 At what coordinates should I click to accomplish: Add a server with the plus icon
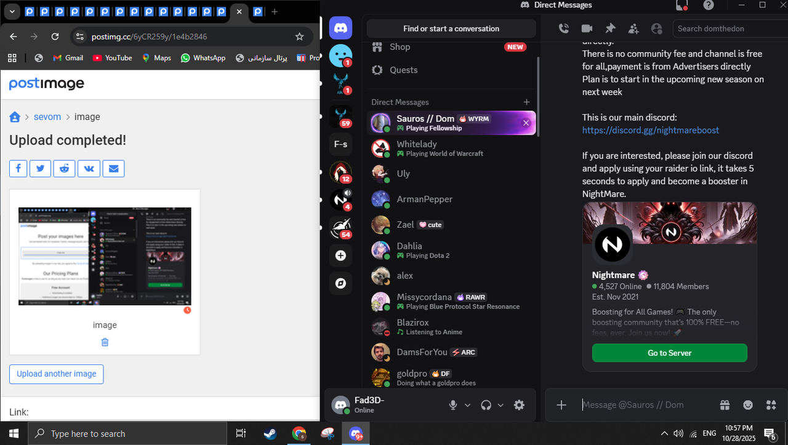[340, 255]
